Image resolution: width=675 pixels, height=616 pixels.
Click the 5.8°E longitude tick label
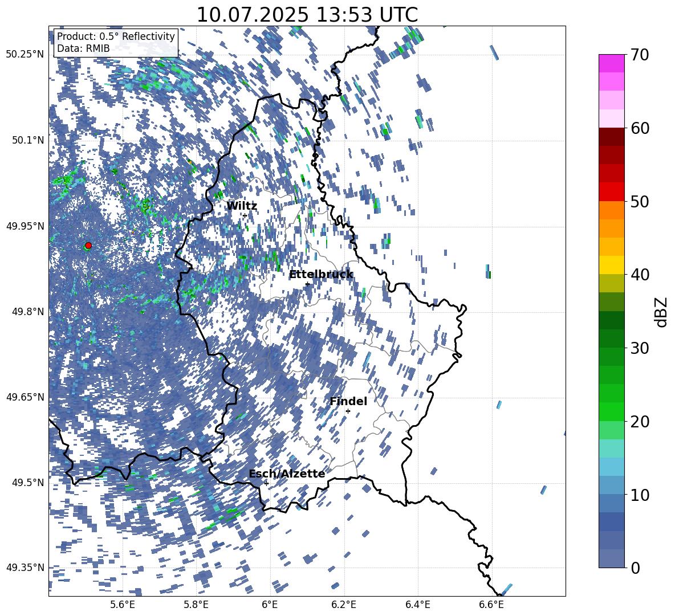coord(196,605)
